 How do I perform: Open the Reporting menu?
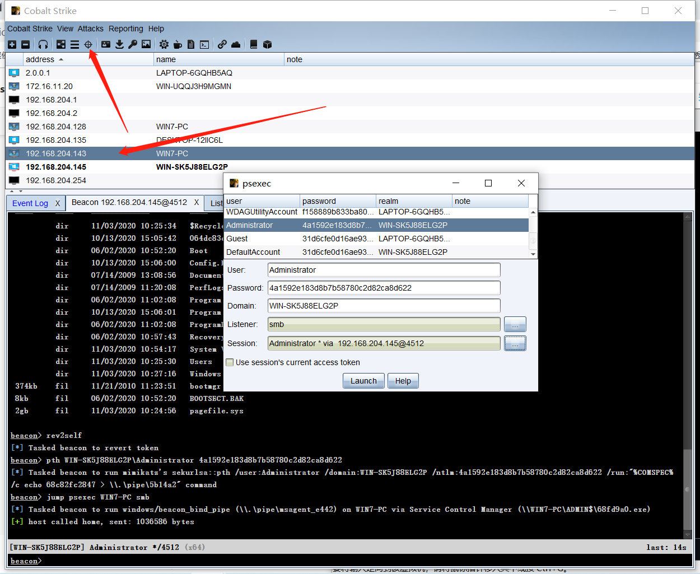[126, 29]
